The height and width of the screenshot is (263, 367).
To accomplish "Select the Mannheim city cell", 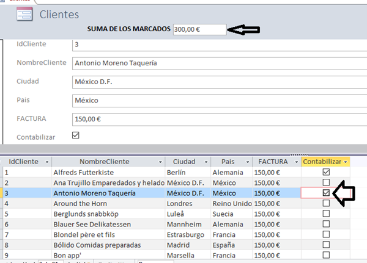I will [x=188, y=224].
